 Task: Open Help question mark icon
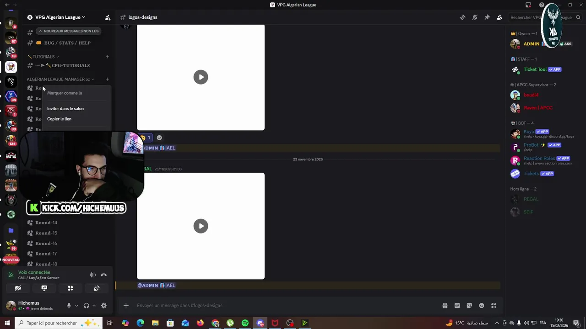542,5
